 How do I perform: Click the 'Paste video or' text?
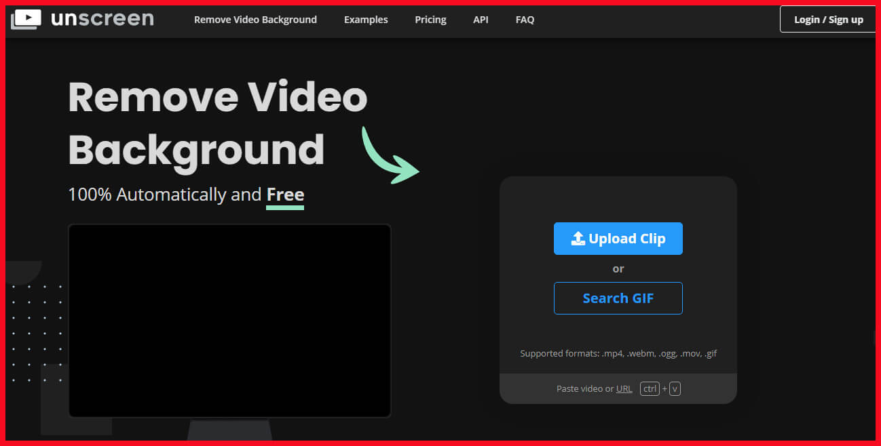click(x=585, y=389)
